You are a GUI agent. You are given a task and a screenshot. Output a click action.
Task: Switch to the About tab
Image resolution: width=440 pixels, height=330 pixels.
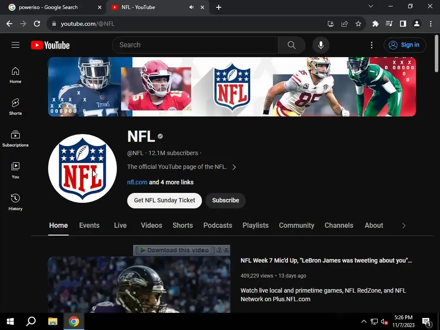coord(374,225)
